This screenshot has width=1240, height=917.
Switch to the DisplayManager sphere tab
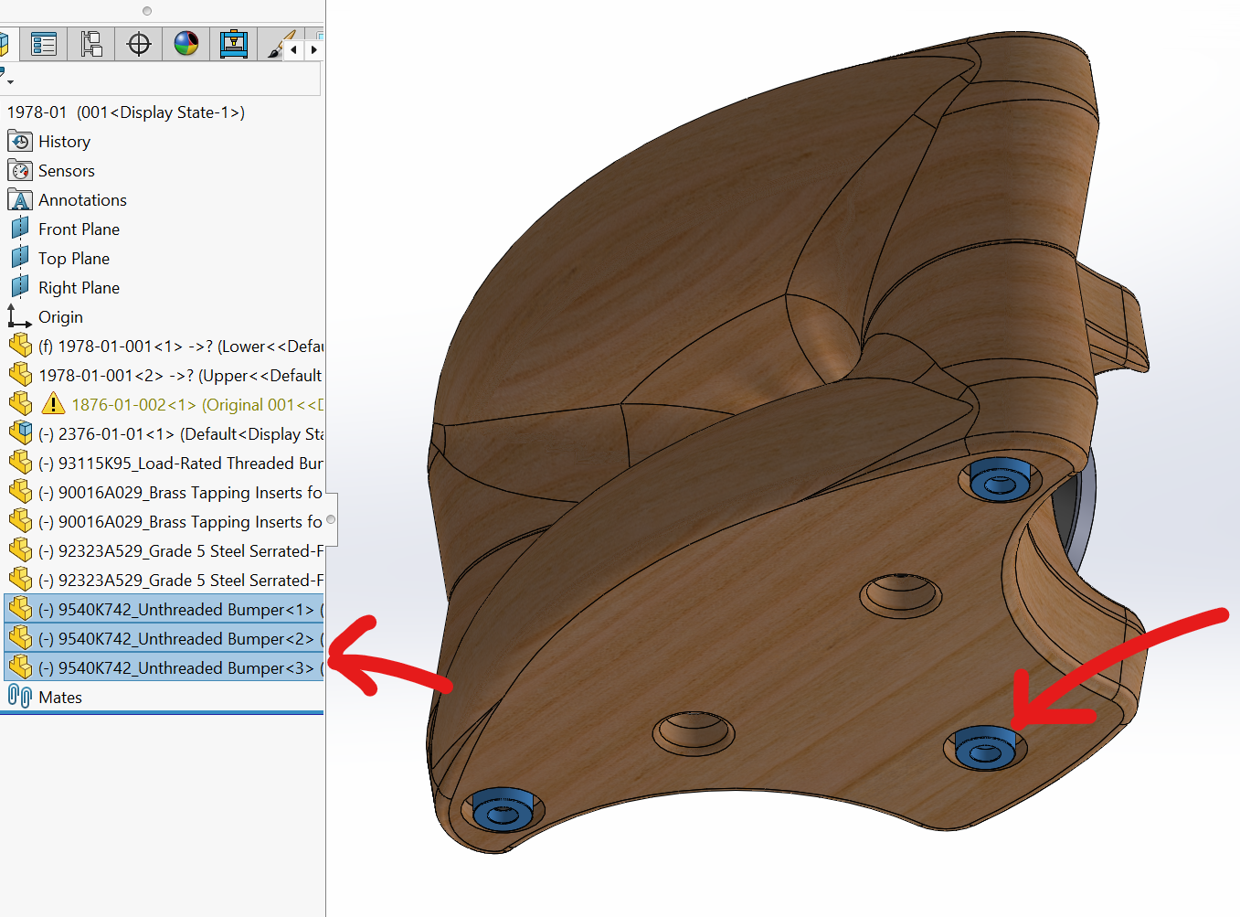pyautogui.click(x=186, y=43)
